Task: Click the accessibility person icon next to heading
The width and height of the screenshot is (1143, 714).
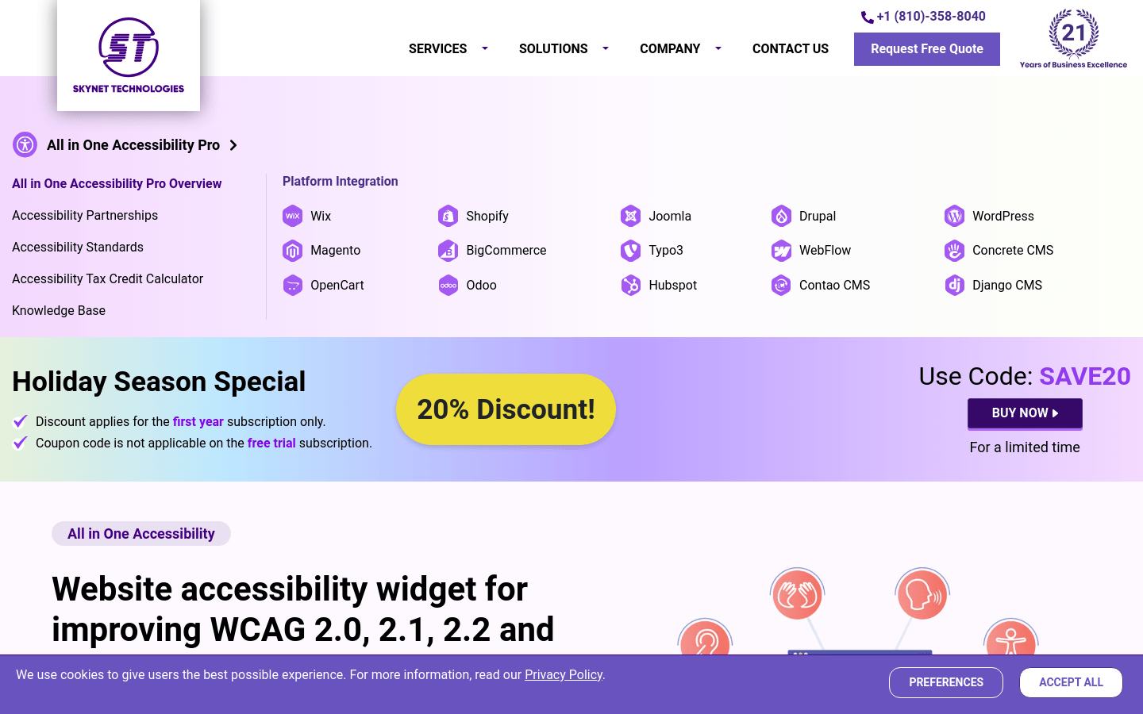Action: pos(25,144)
